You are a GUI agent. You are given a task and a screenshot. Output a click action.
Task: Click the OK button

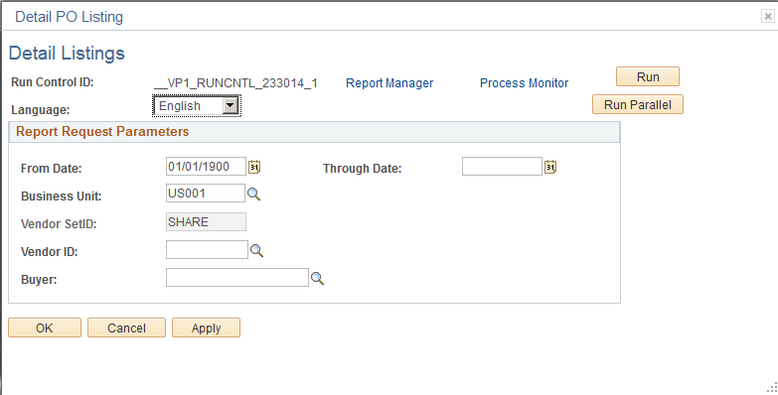click(x=45, y=328)
